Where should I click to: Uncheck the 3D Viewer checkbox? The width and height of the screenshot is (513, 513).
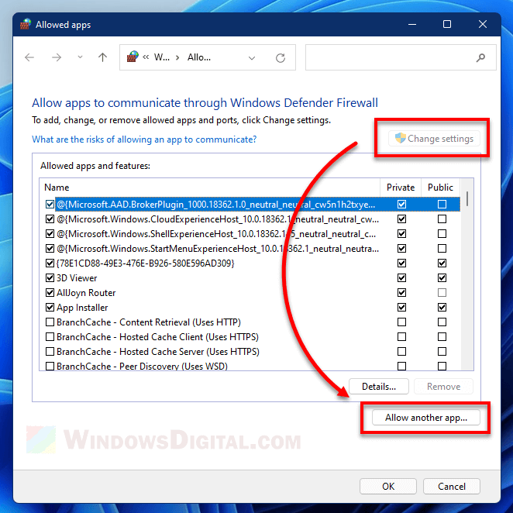50,278
